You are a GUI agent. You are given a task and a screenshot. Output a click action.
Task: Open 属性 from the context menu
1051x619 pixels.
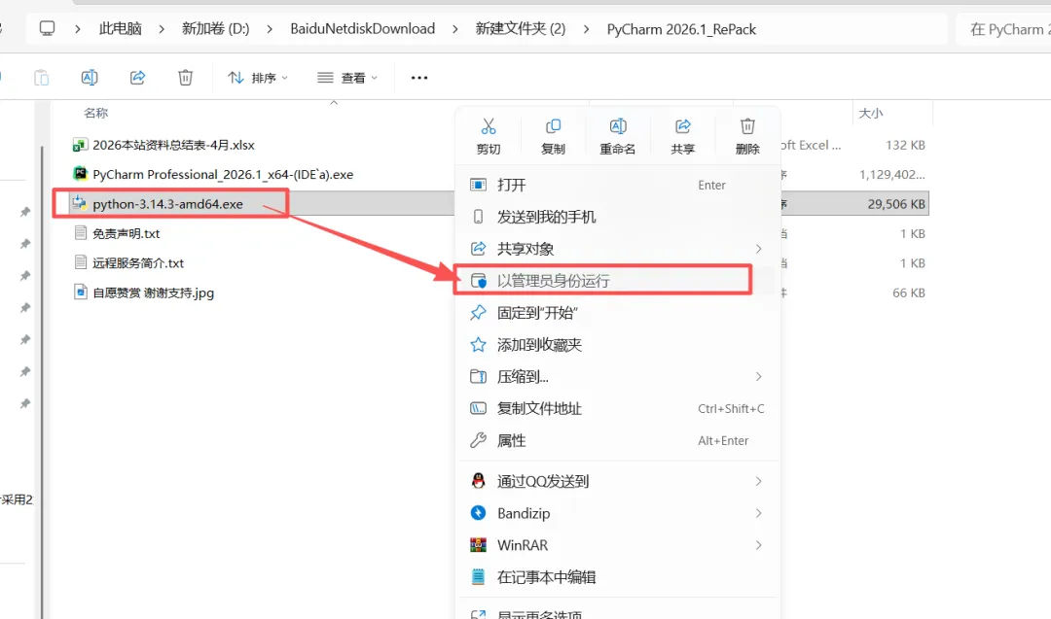tap(617, 440)
